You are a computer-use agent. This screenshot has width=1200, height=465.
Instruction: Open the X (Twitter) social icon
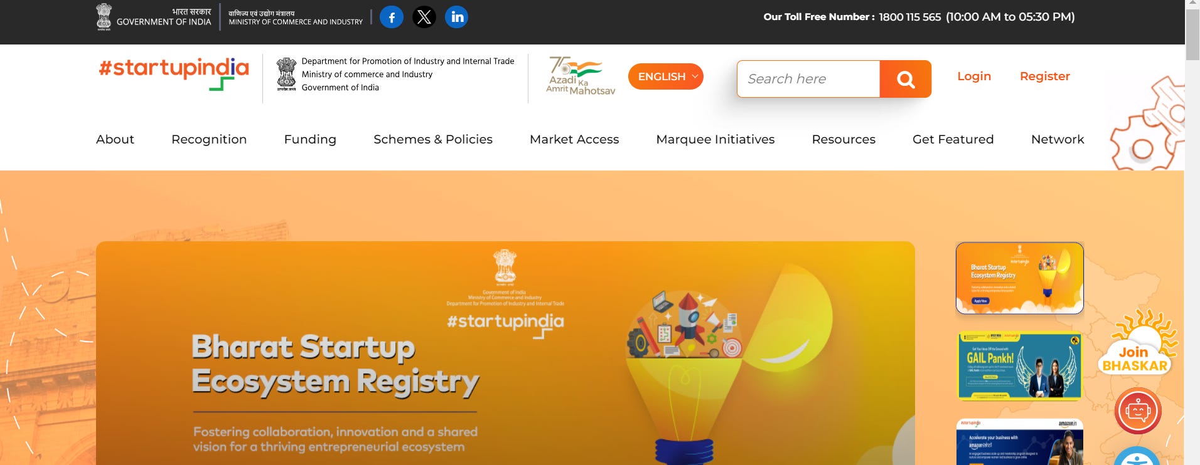[424, 17]
